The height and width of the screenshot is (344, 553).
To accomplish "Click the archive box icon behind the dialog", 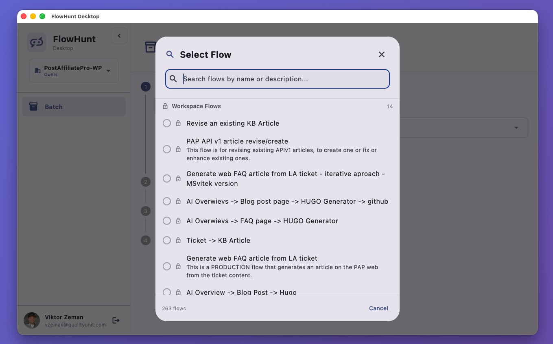I will click(150, 47).
